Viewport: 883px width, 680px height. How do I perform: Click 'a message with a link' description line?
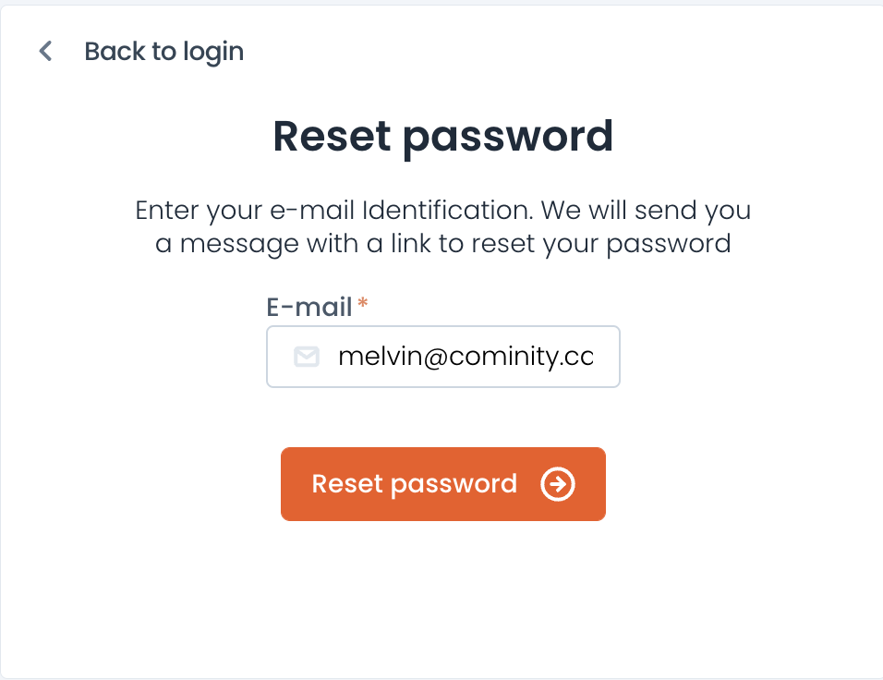(x=443, y=244)
